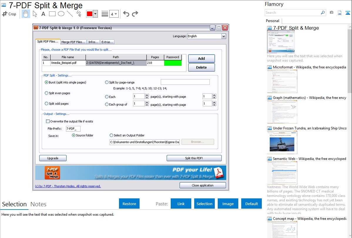The image size is (352, 238).
Task: Paste as Selection button
Action: click(x=204, y=204)
